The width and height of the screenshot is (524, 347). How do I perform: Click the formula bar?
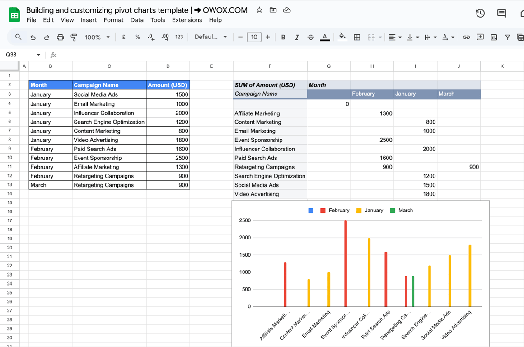pyautogui.click(x=287, y=55)
